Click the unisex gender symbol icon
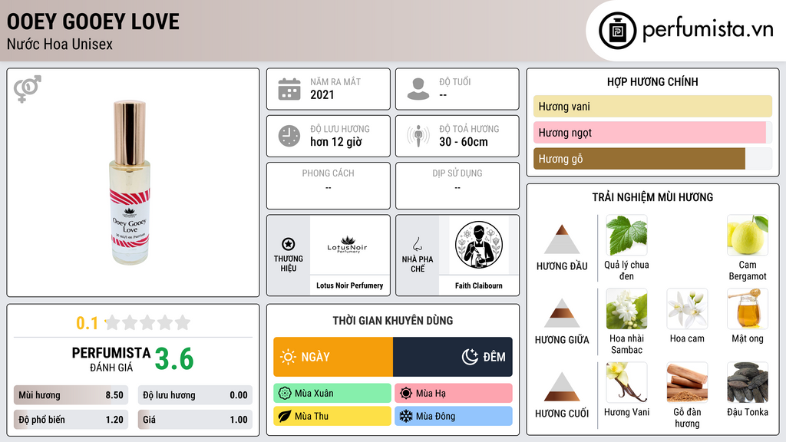786x442 pixels. [27, 89]
